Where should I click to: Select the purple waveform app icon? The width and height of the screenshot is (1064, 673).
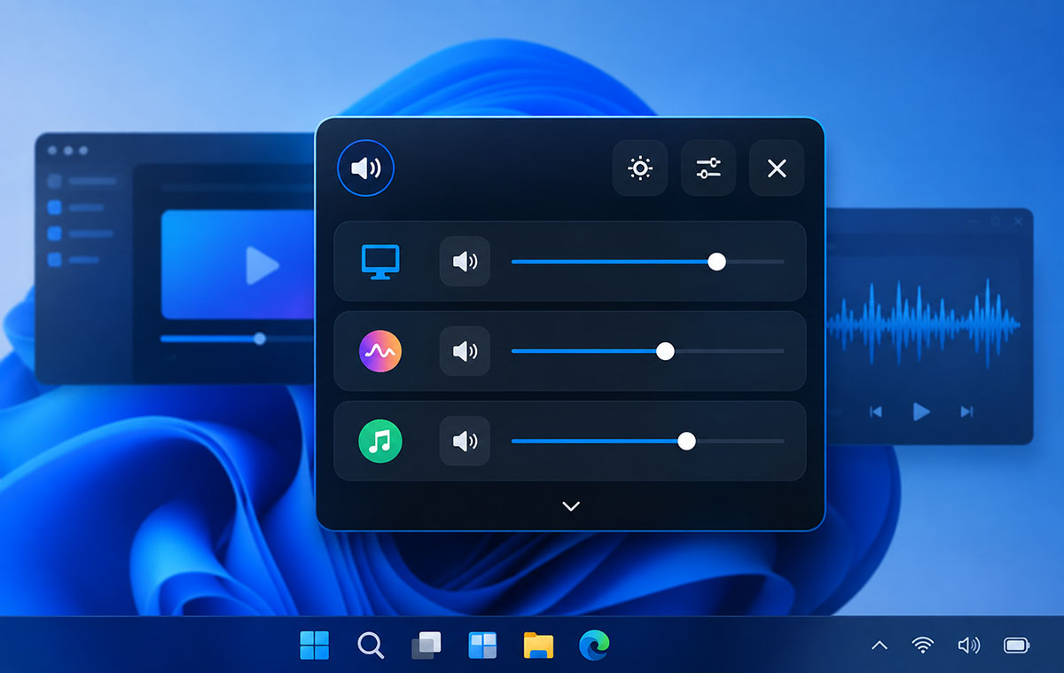[380, 351]
